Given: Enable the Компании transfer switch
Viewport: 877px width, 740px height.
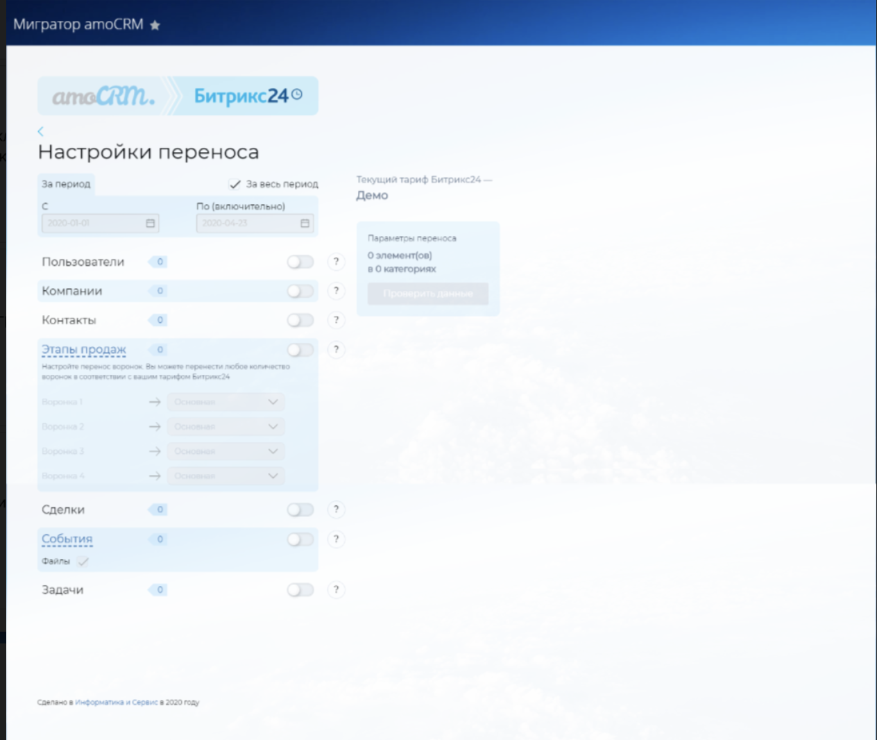Looking at the screenshot, I should pos(300,291).
